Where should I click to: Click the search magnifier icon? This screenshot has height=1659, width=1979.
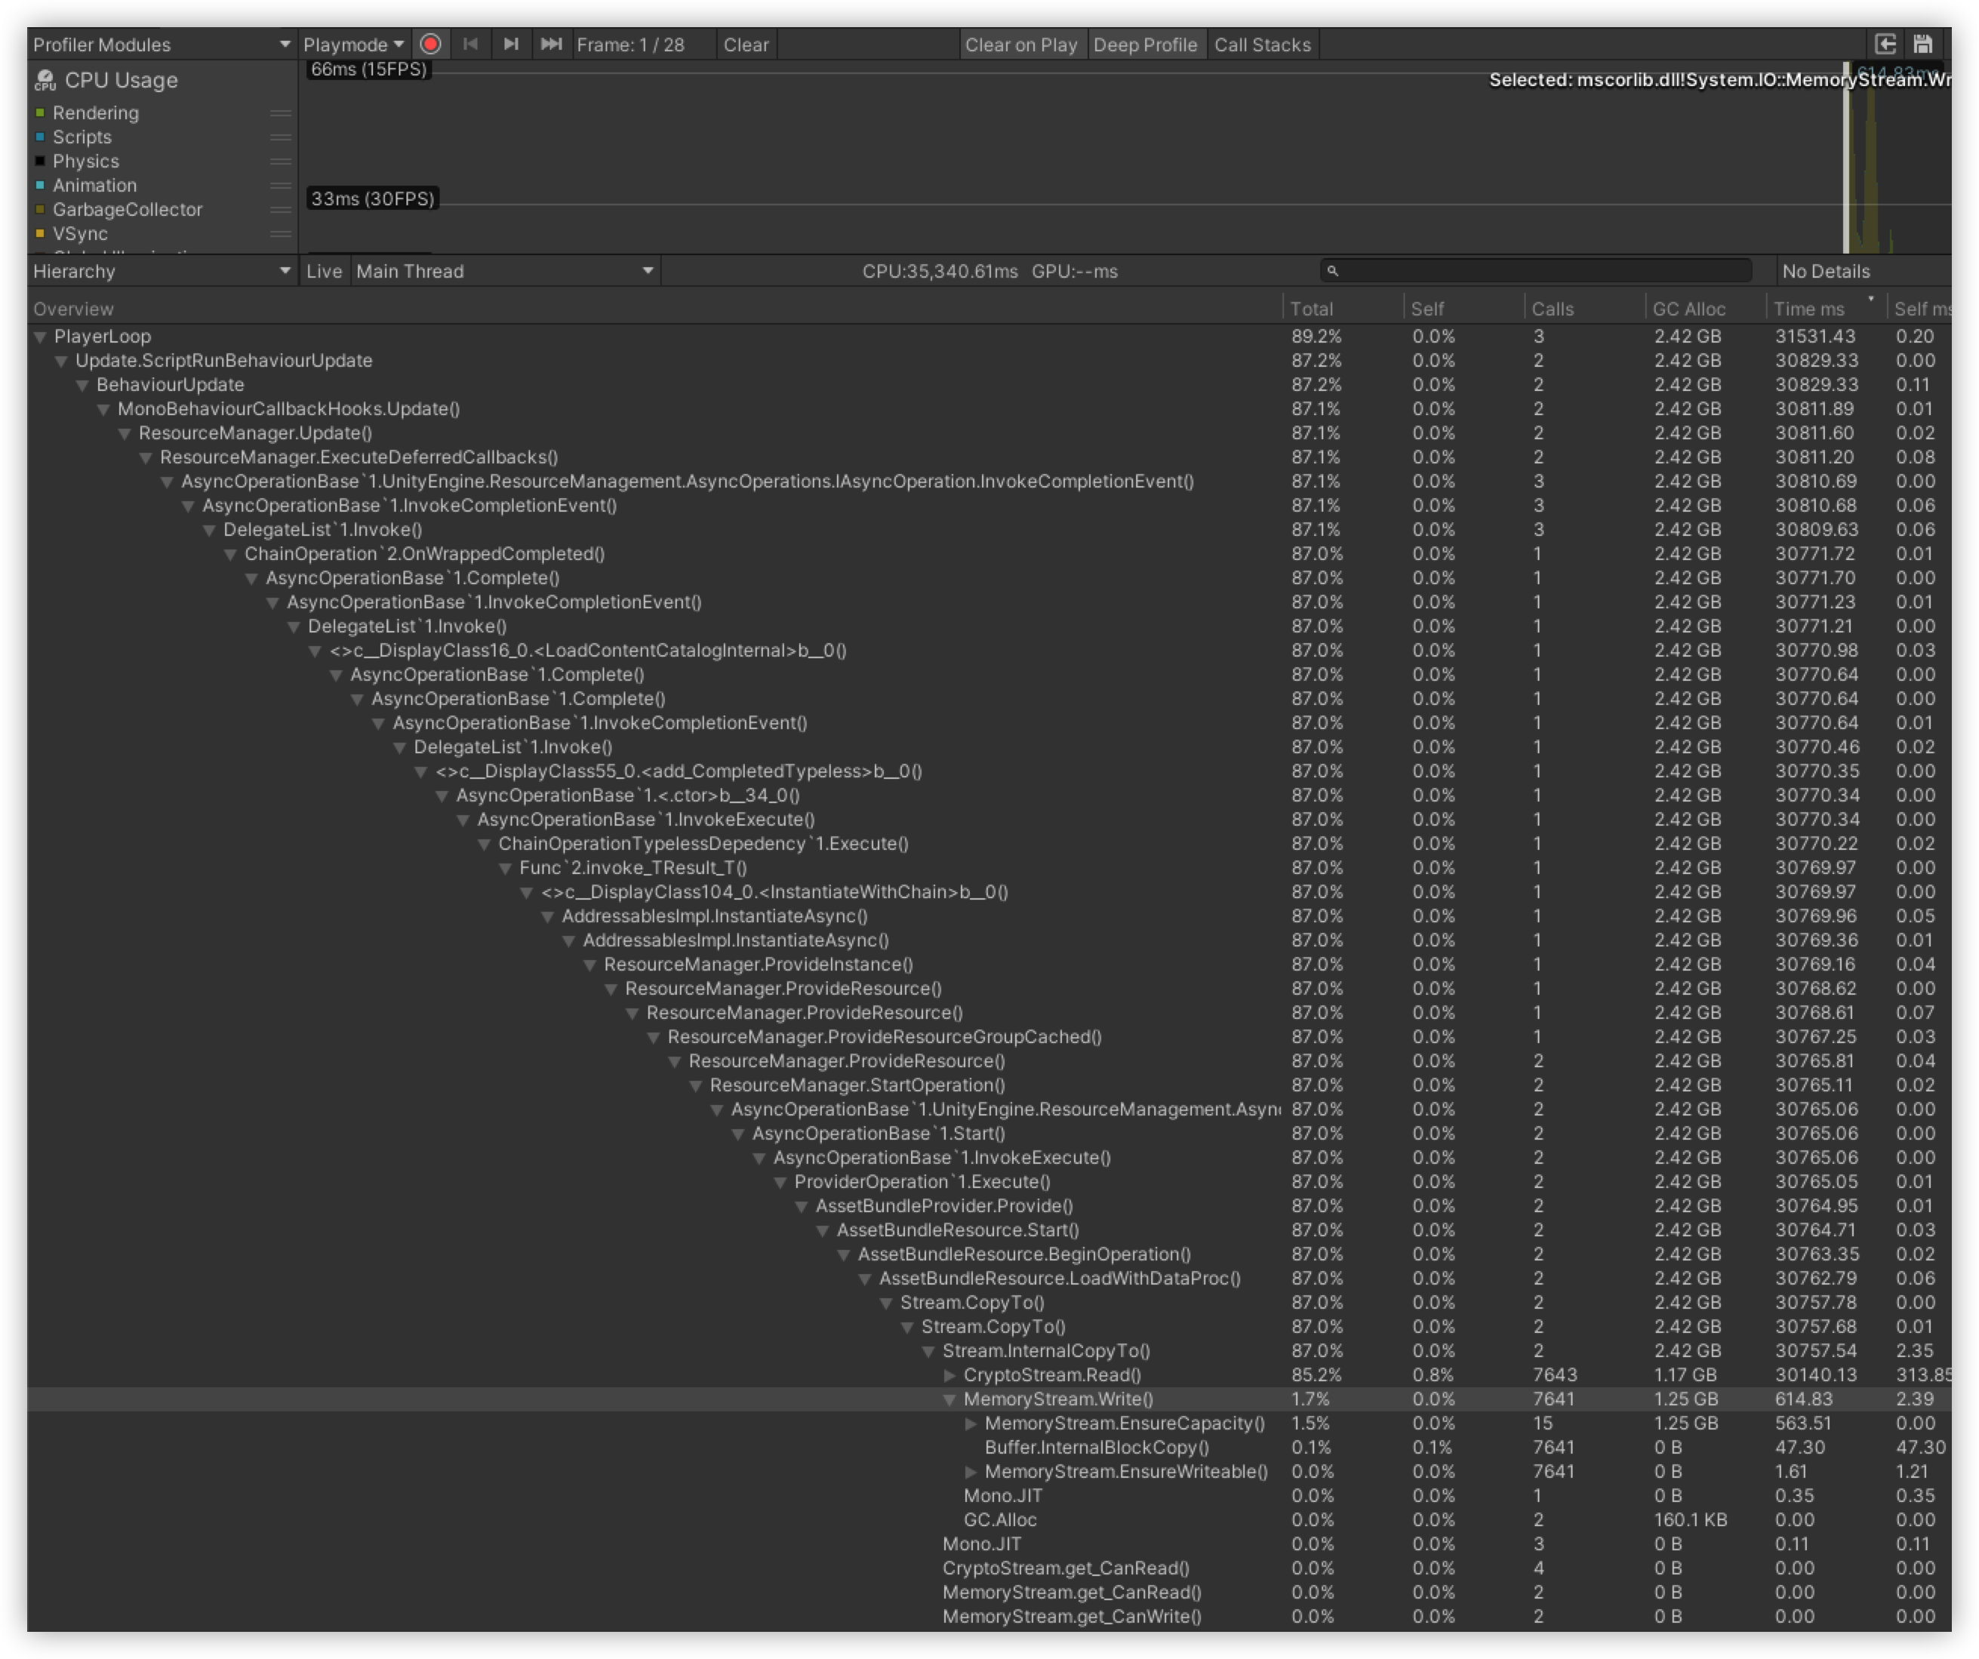[x=1332, y=272]
